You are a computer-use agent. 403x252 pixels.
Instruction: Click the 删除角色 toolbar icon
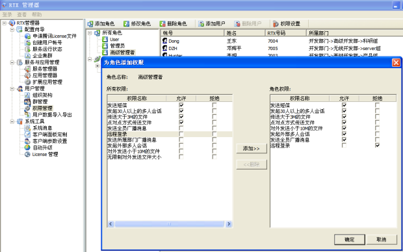(162, 24)
